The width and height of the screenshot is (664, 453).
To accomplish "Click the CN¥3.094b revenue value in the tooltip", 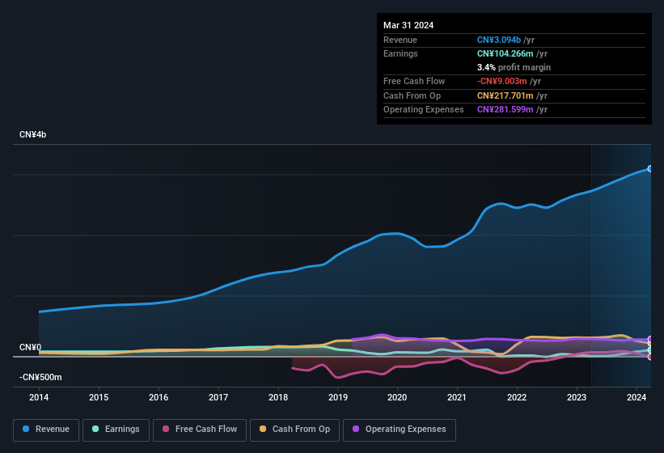I will click(x=499, y=40).
